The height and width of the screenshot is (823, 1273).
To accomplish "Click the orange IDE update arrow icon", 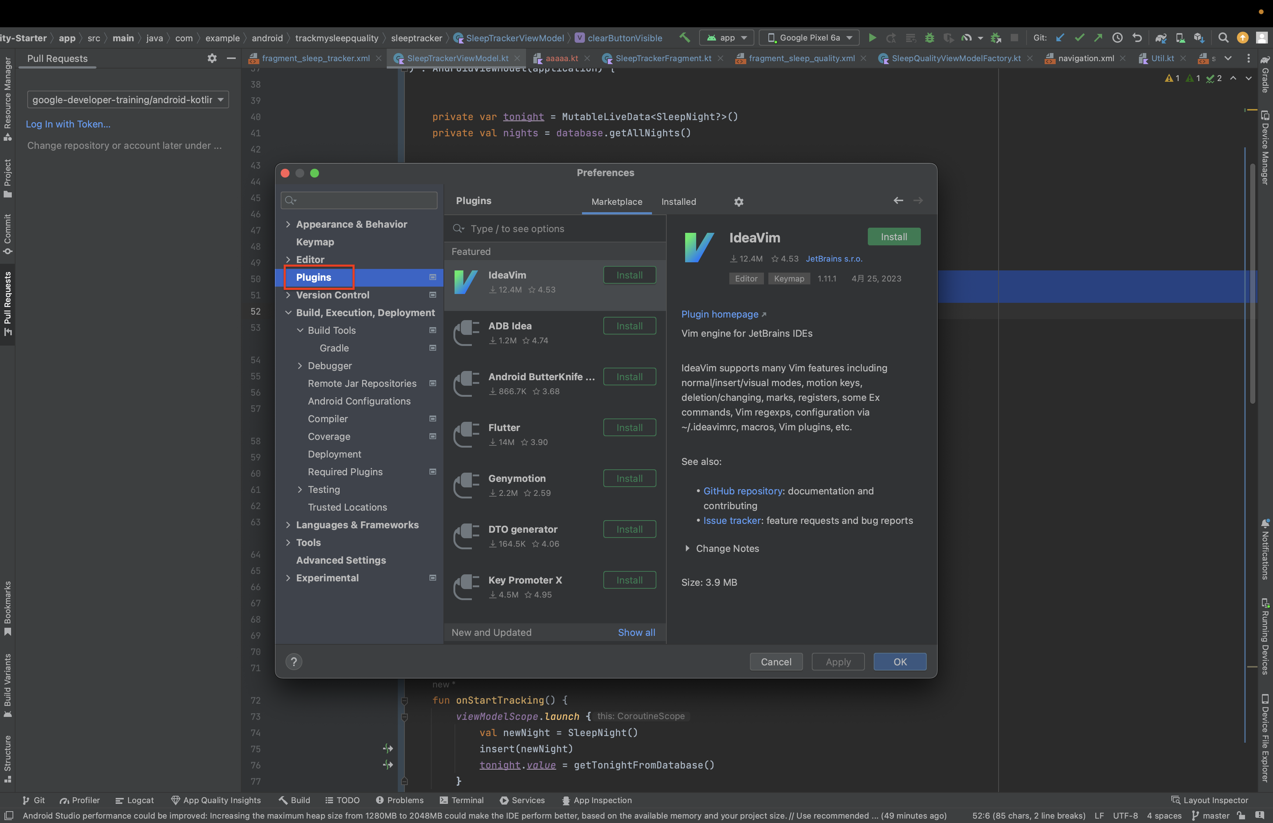I will point(1243,38).
